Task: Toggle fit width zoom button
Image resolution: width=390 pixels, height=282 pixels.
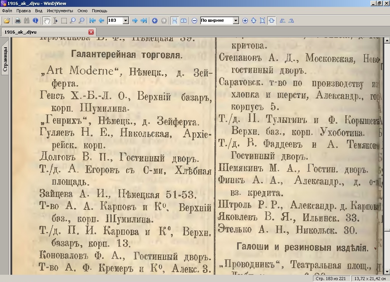Action: (x=271, y=21)
